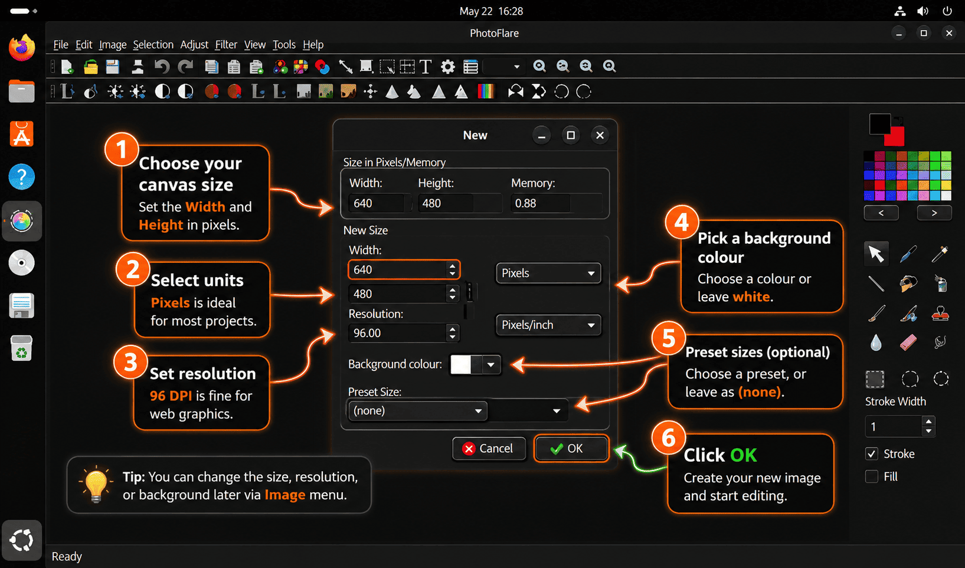Click the rainbow colour stripes toolbar icon
Image resolution: width=965 pixels, height=568 pixels.
click(486, 92)
